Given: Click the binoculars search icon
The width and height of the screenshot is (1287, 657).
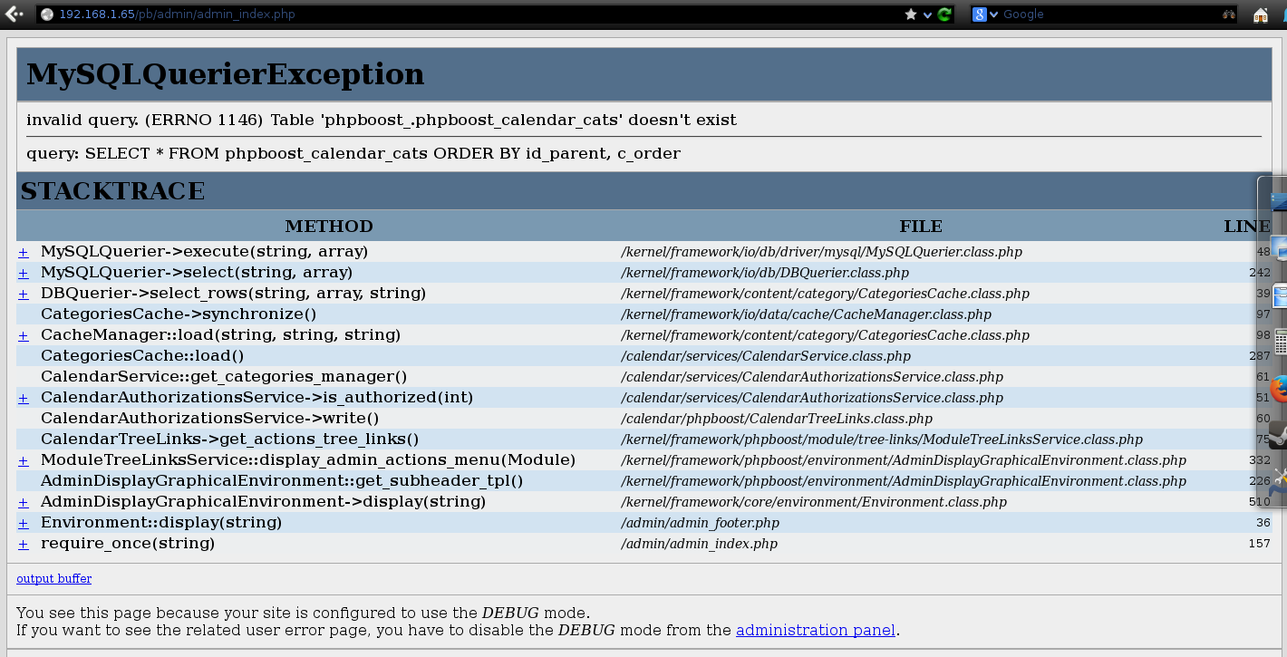Looking at the screenshot, I should click(1228, 14).
